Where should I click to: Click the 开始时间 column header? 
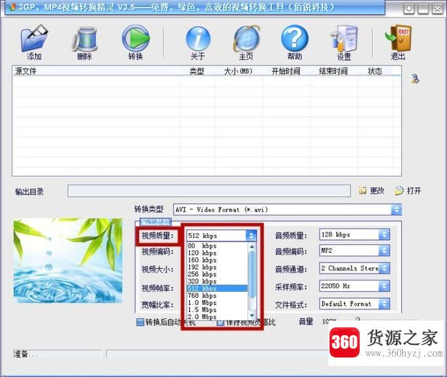click(286, 71)
